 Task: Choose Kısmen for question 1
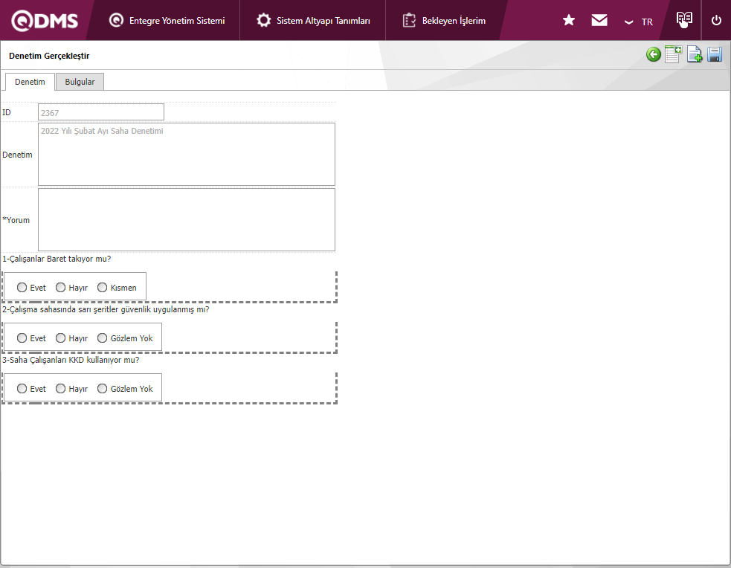(103, 288)
